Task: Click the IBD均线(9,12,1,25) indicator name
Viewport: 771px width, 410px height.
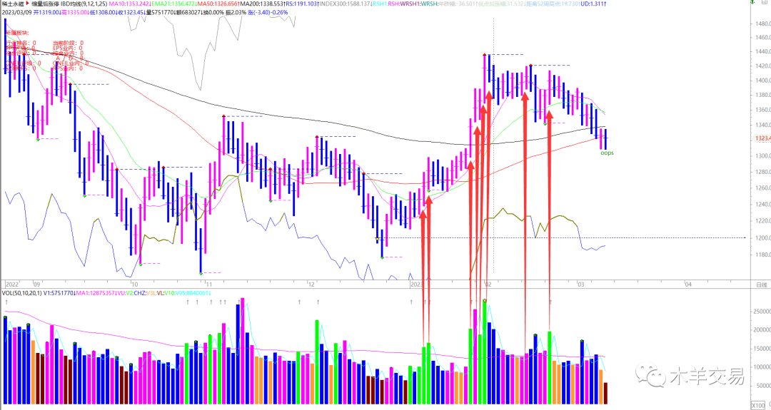Action: pos(84,4)
